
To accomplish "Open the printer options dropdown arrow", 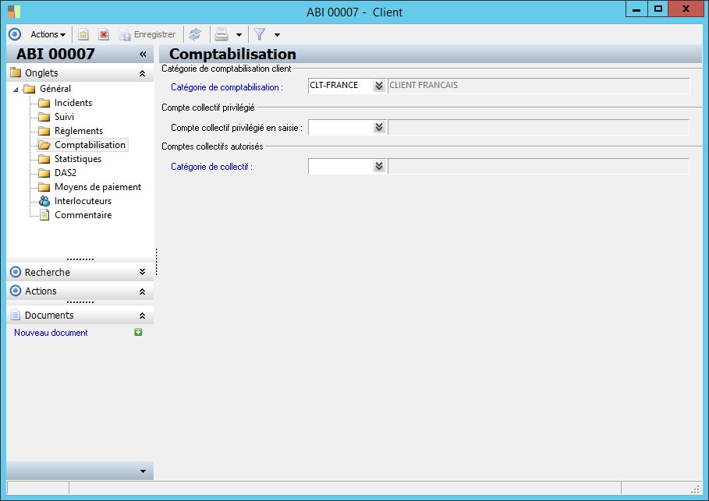I will tap(239, 35).
